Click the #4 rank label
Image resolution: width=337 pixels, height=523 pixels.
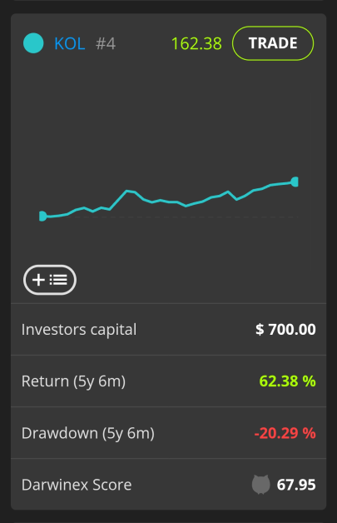[106, 43]
